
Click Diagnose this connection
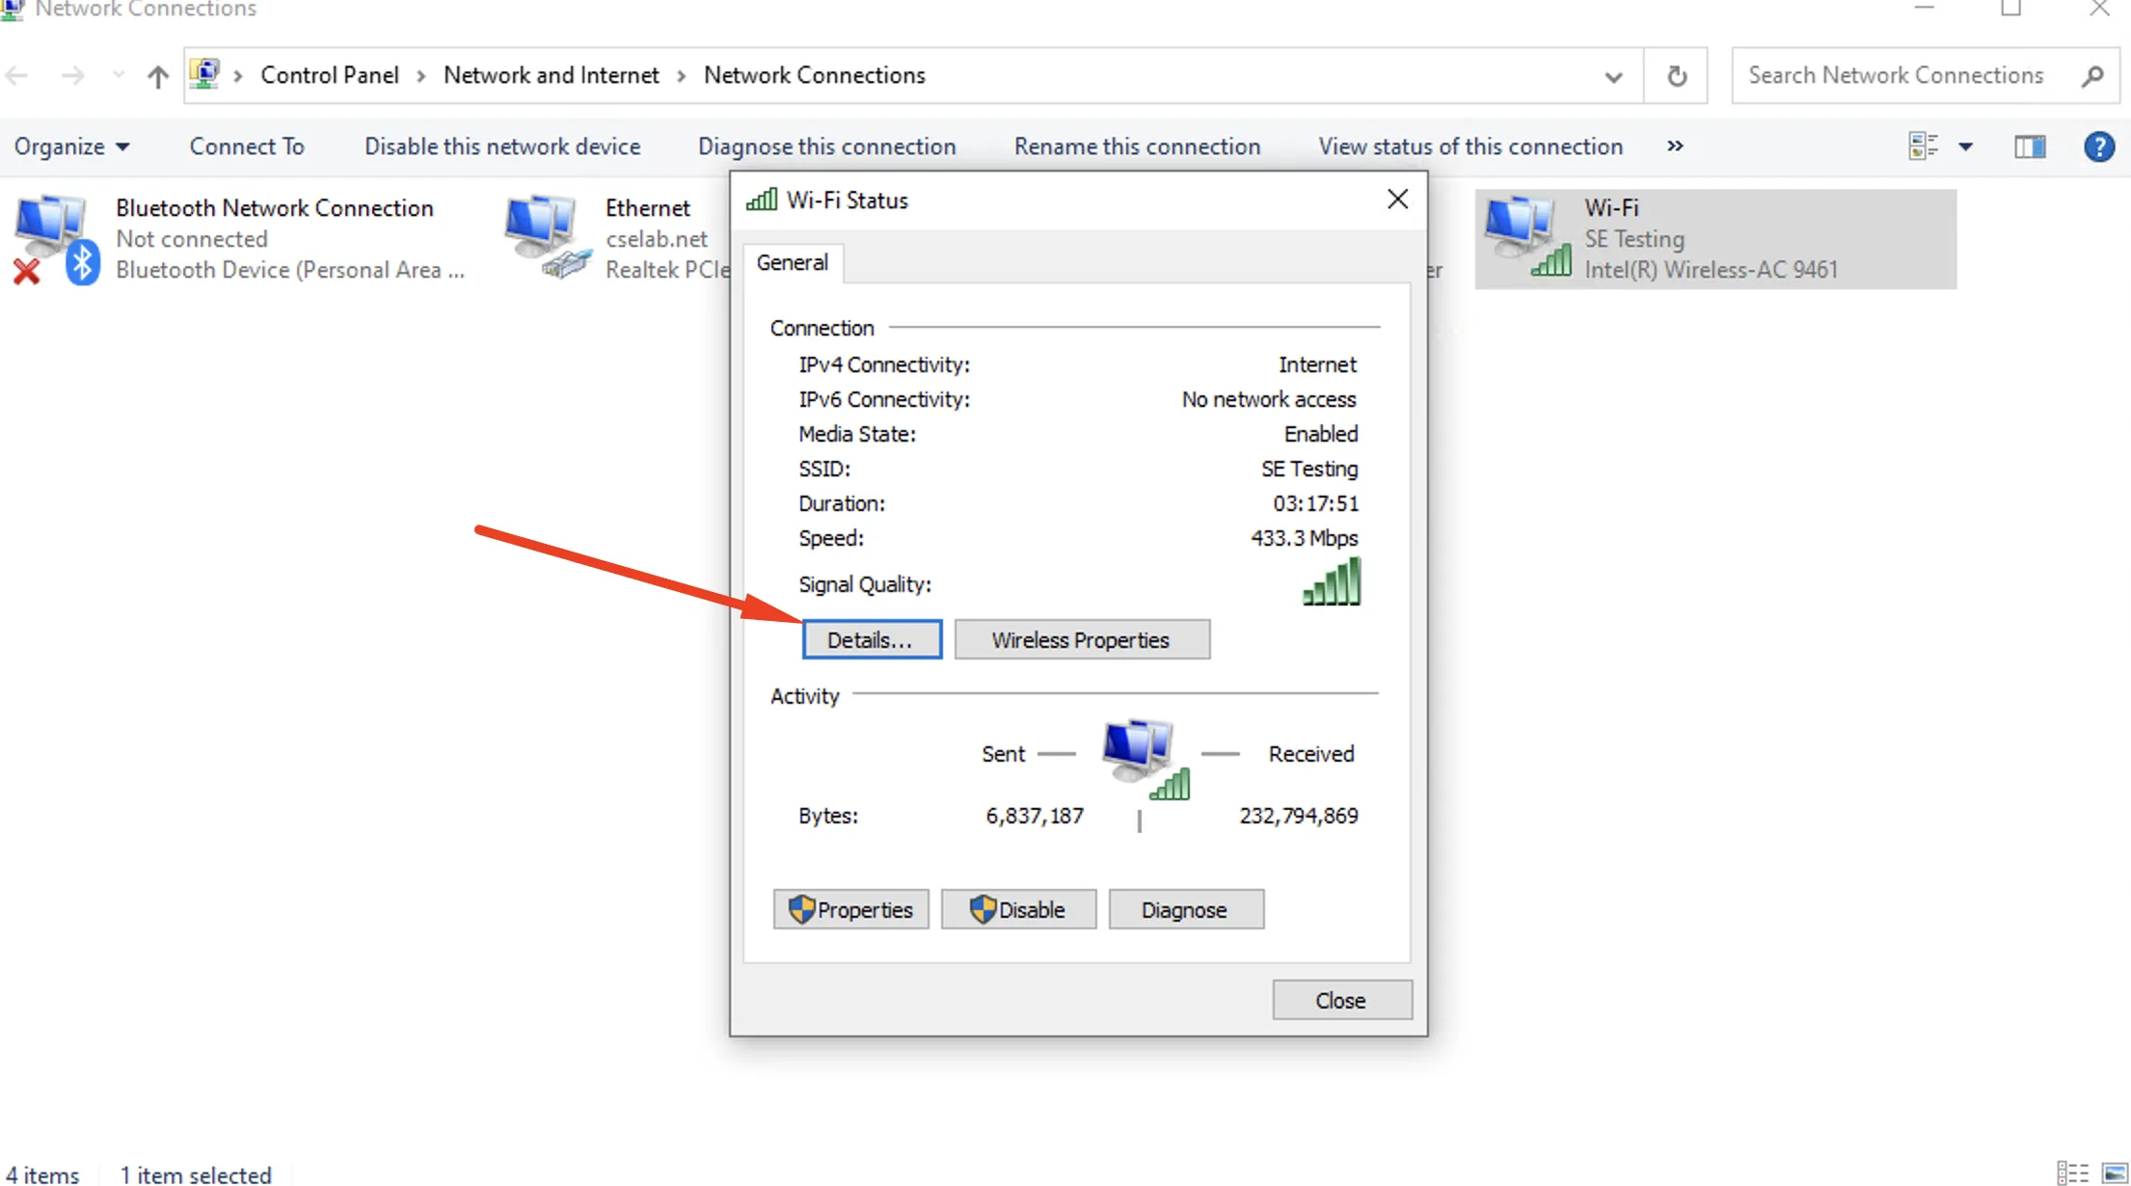tap(826, 147)
